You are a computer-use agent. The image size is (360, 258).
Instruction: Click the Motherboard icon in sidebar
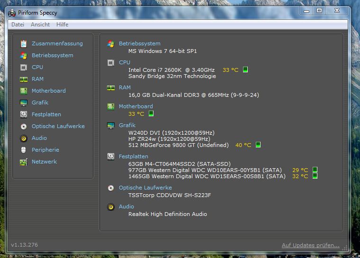coord(24,91)
